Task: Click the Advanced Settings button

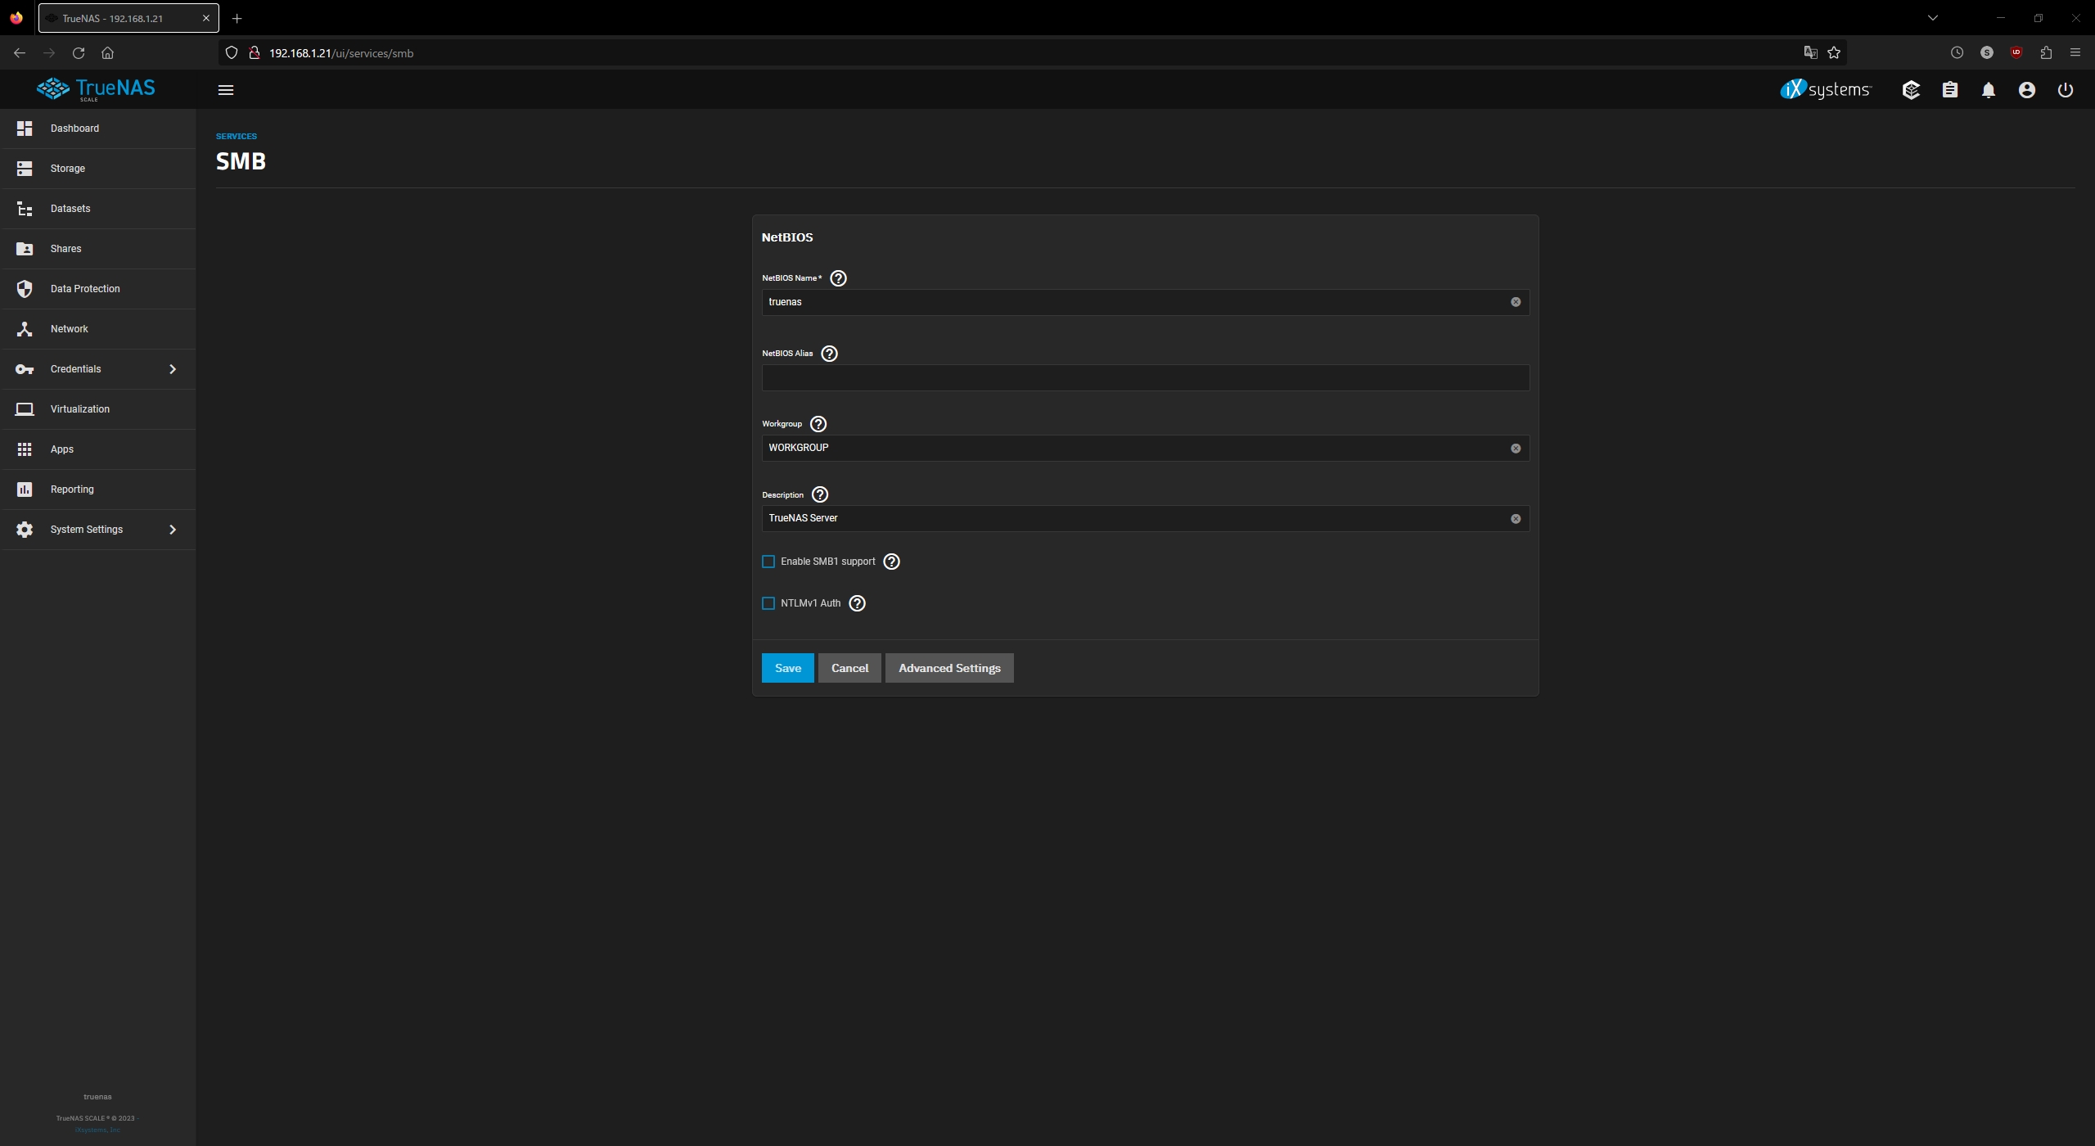Action: (948, 667)
